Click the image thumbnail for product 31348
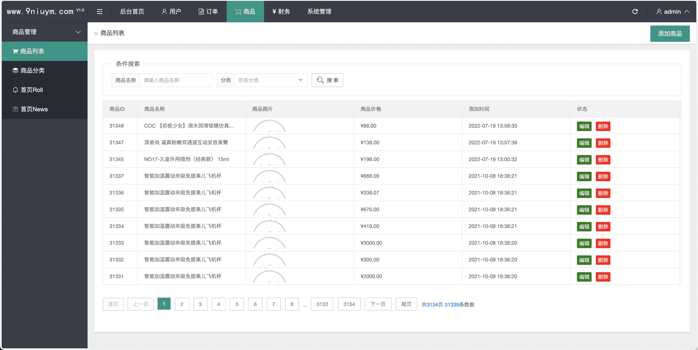 (x=270, y=126)
